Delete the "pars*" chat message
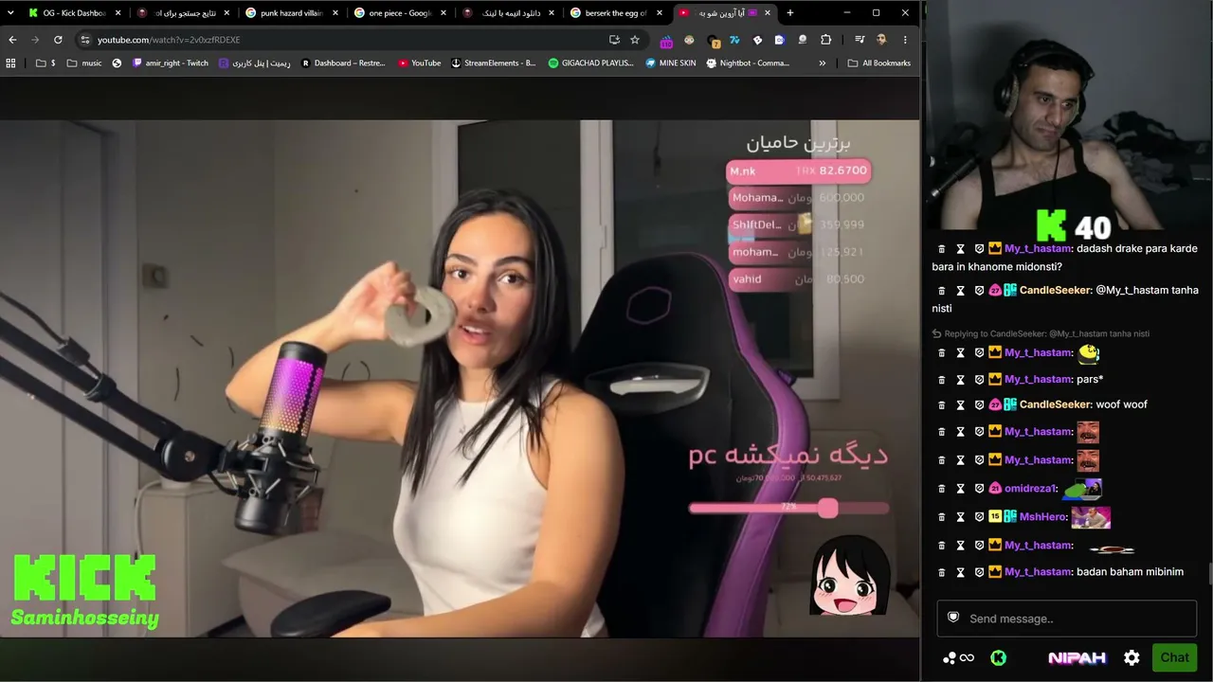Image resolution: width=1213 pixels, height=682 pixels. coord(941,380)
